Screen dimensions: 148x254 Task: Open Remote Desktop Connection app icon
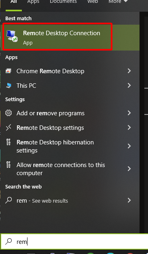[x=12, y=36]
